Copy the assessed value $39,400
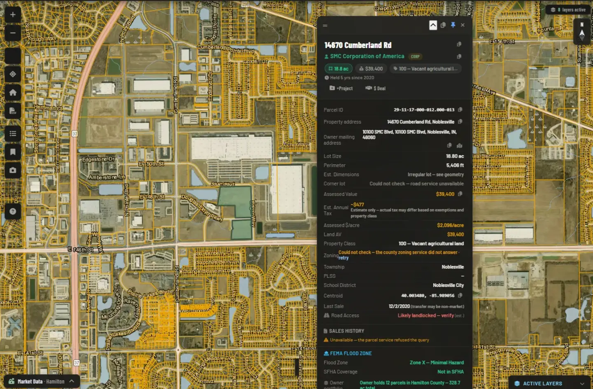This screenshot has width=593, height=389. click(460, 194)
